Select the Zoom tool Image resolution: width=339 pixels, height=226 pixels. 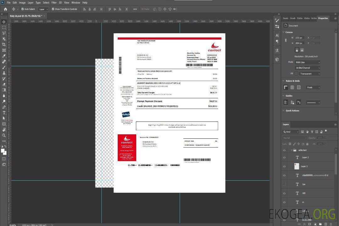(4, 135)
